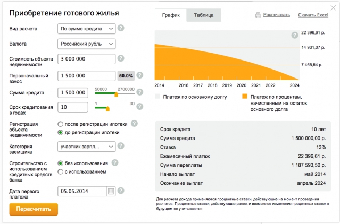Switch to Таблица tab
This screenshot has width=340, height=224.
click(204, 15)
